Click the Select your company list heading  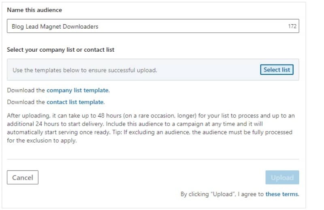[60, 50]
